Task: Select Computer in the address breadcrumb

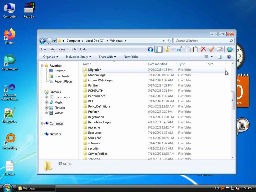Action: click(73, 41)
